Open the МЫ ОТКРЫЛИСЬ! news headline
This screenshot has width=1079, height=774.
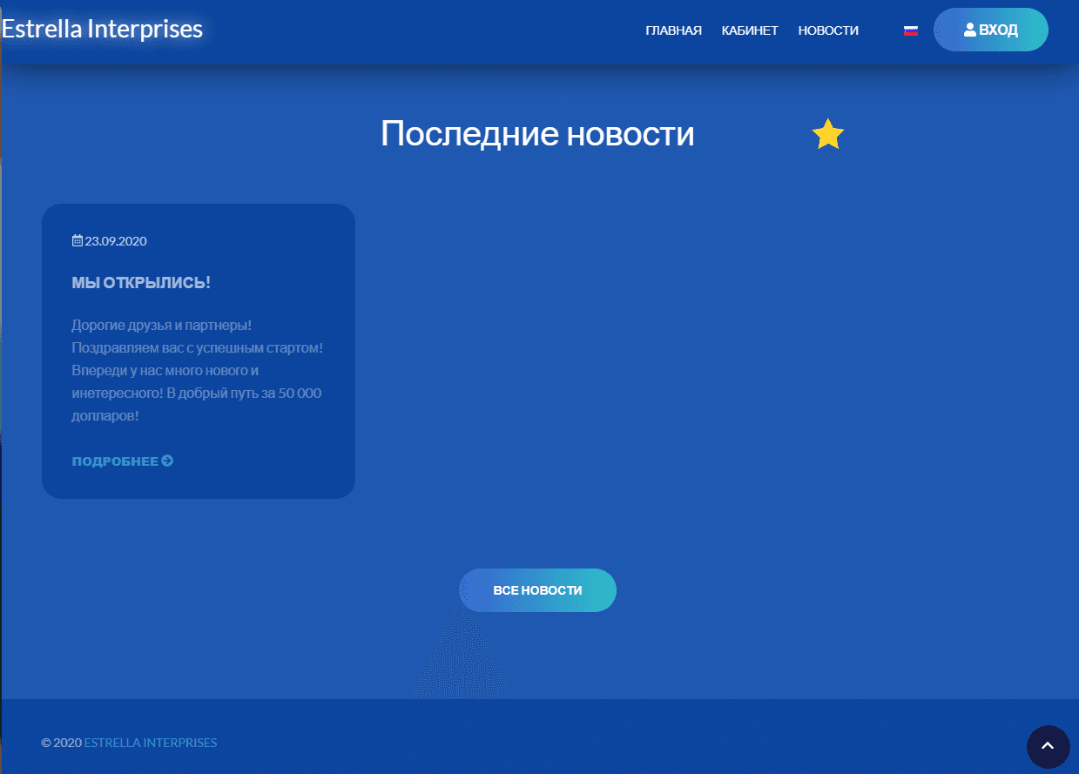click(141, 282)
